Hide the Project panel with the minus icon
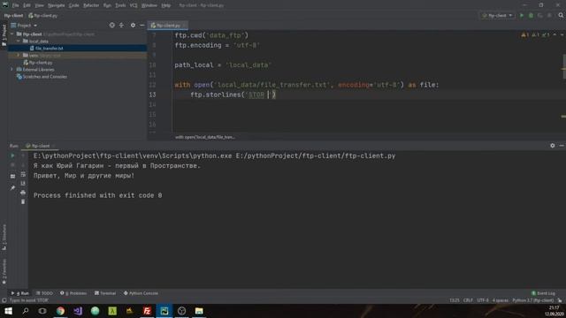The height and width of the screenshot is (318, 566). pos(142,26)
